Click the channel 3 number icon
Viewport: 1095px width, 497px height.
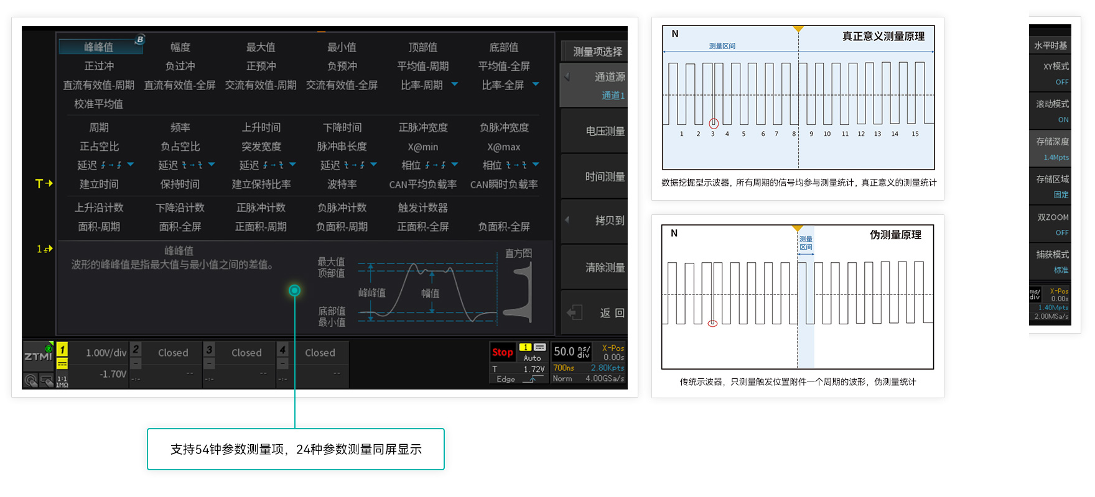[209, 350]
